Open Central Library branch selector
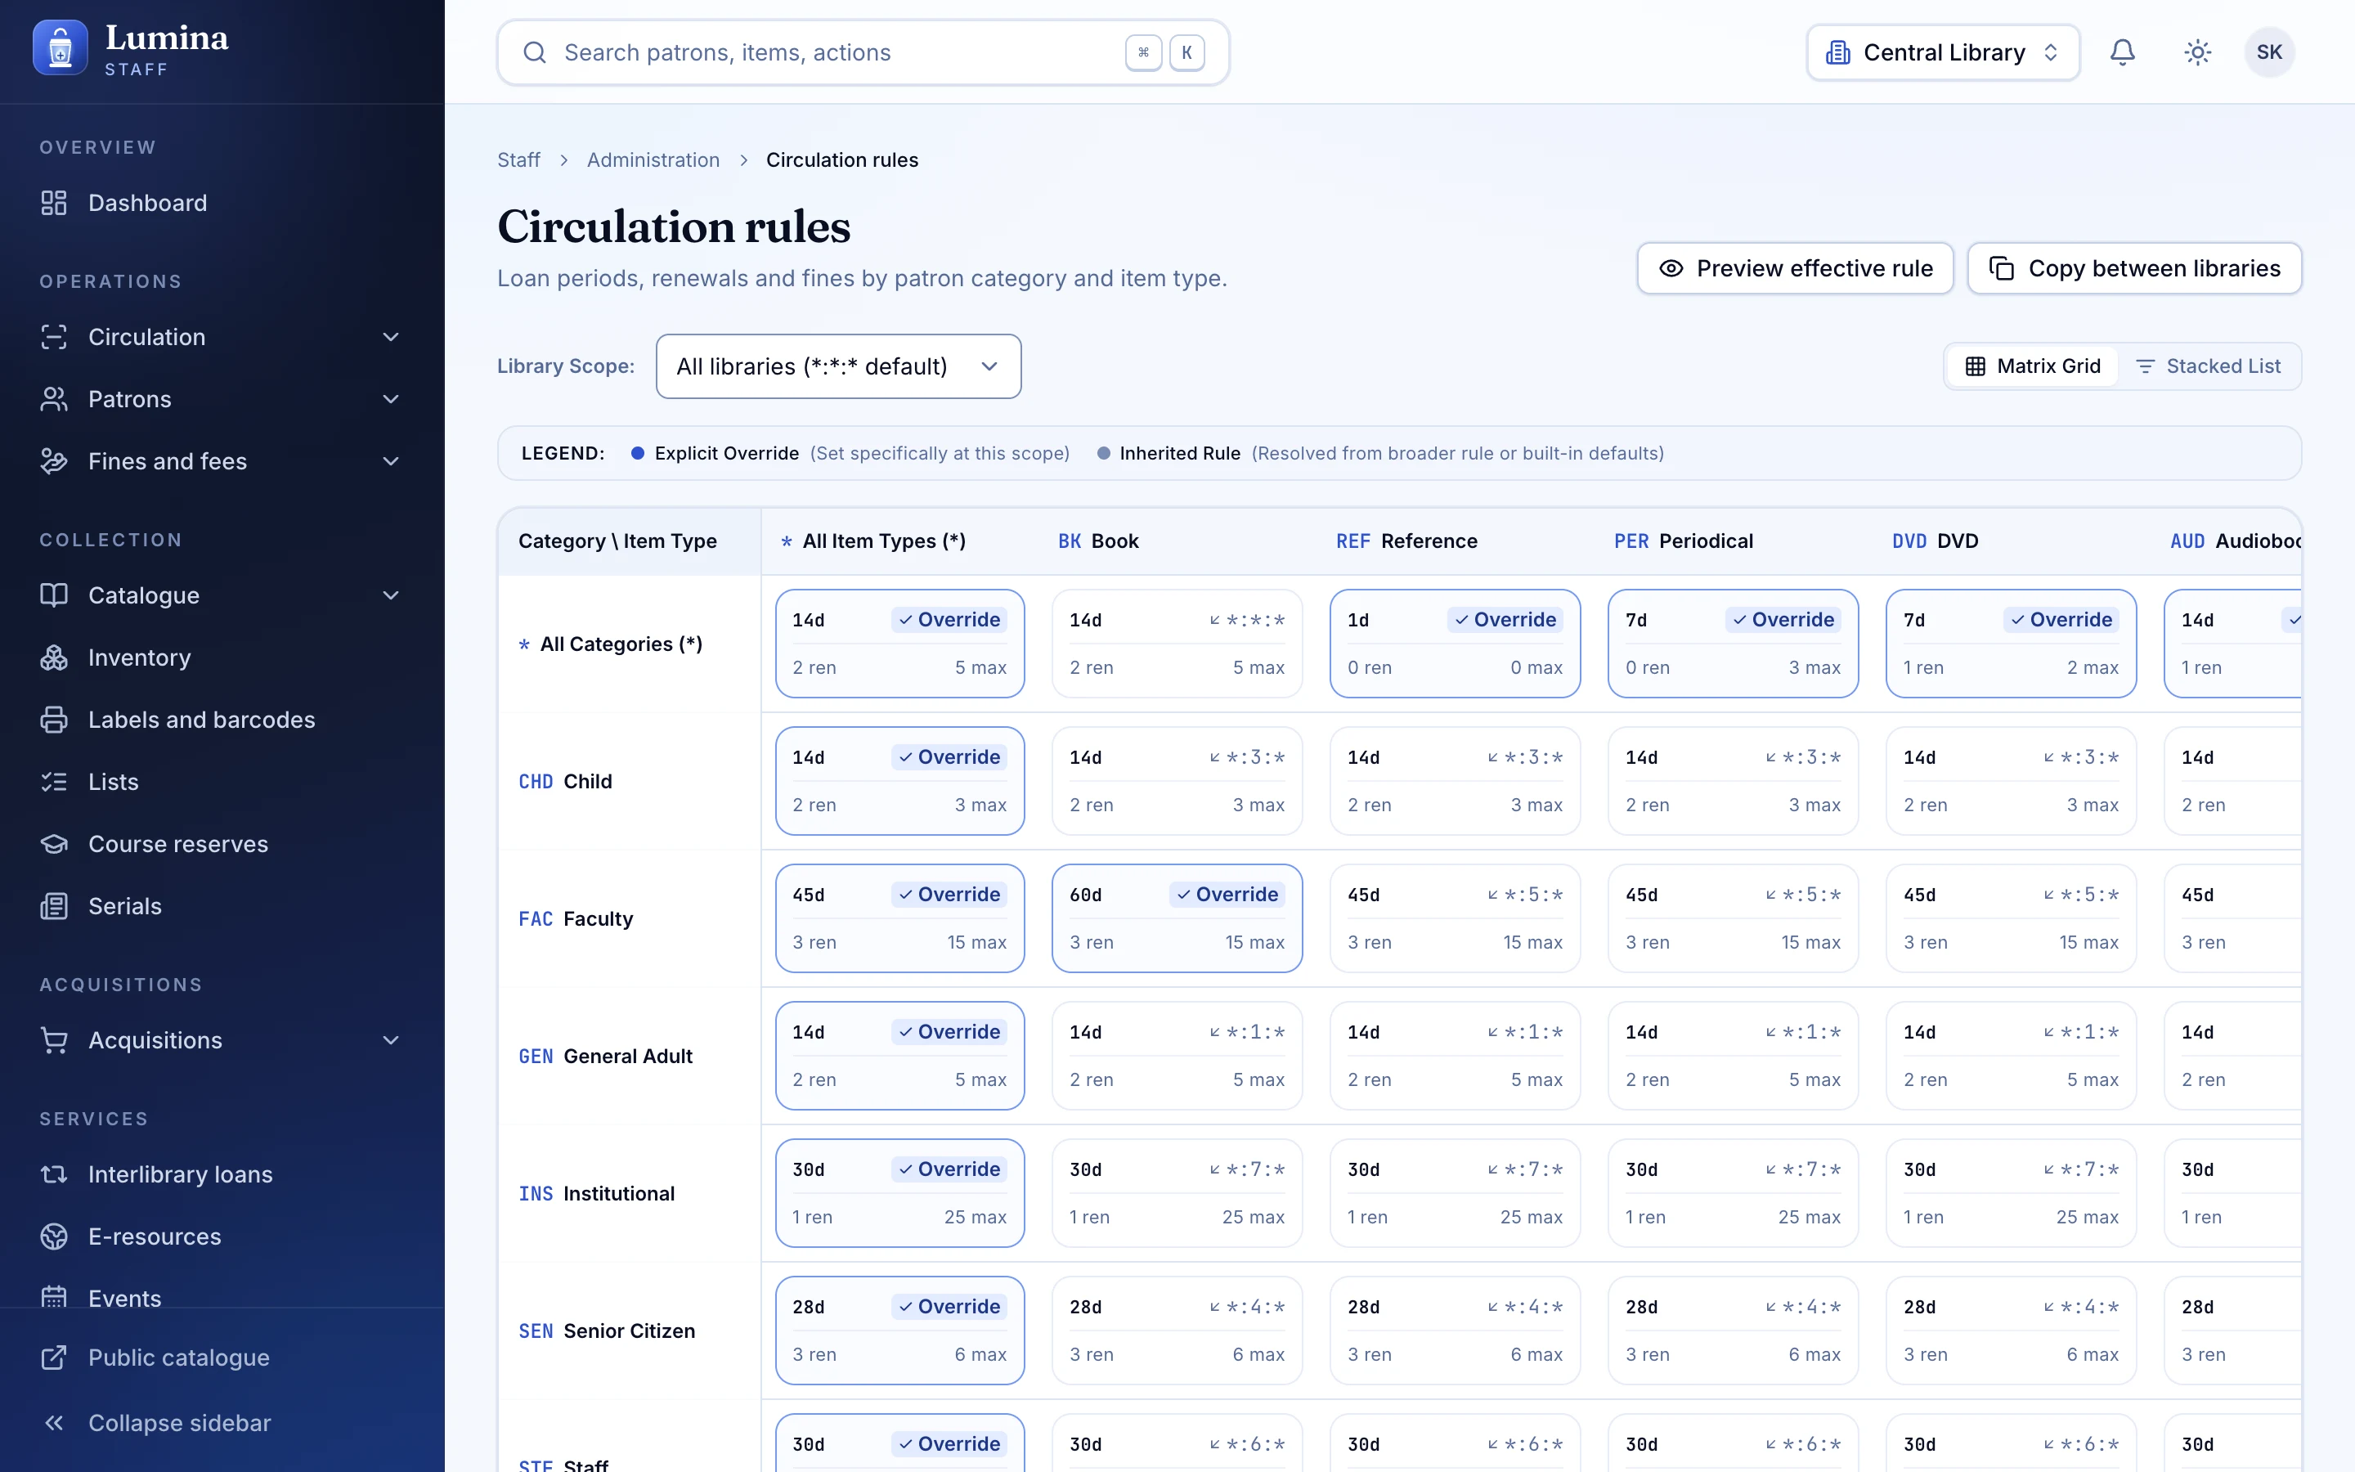The height and width of the screenshot is (1472, 2355). point(1942,52)
